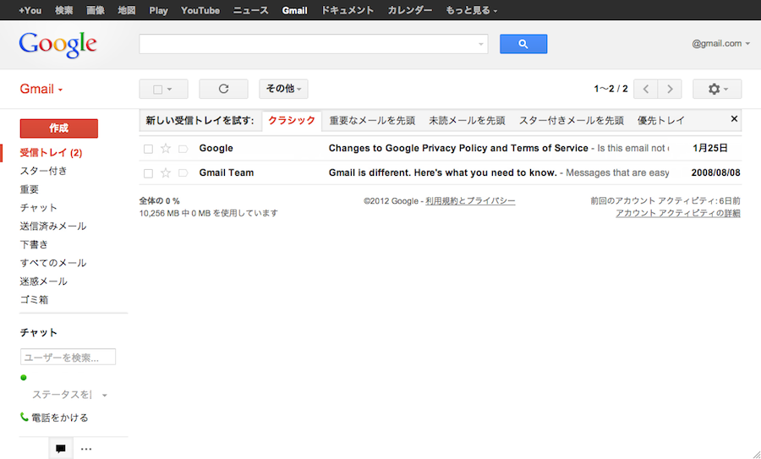Viewport: 761px width, 459px height.
Task: Open the settings gear menu
Action: click(x=716, y=89)
